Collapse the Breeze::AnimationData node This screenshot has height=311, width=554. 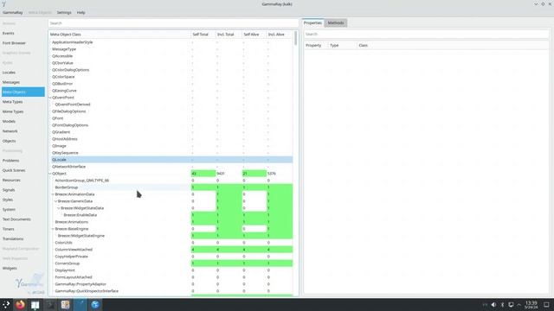point(53,194)
